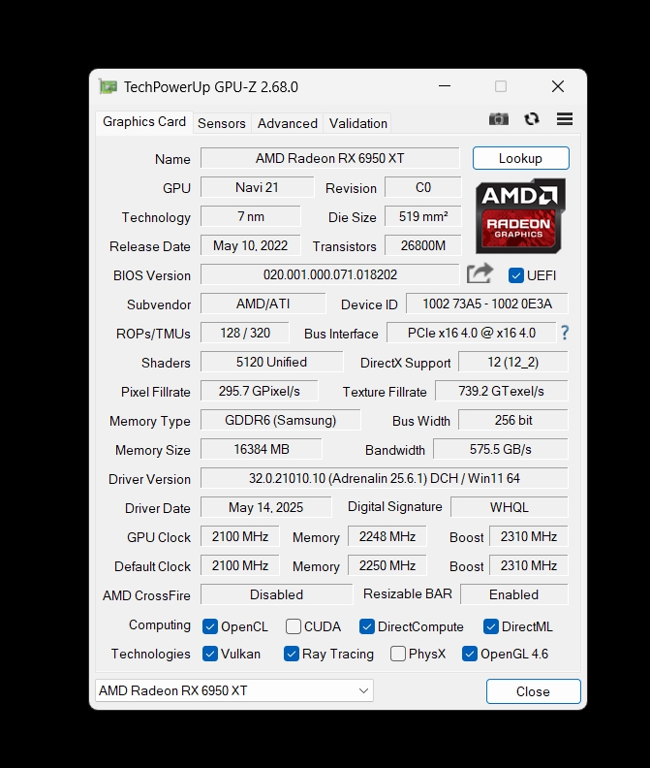The height and width of the screenshot is (768, 650).
Task: Toggle the OpenGL 4.6 checkbox
Action: pyautogui.click(x=470, y=654)
